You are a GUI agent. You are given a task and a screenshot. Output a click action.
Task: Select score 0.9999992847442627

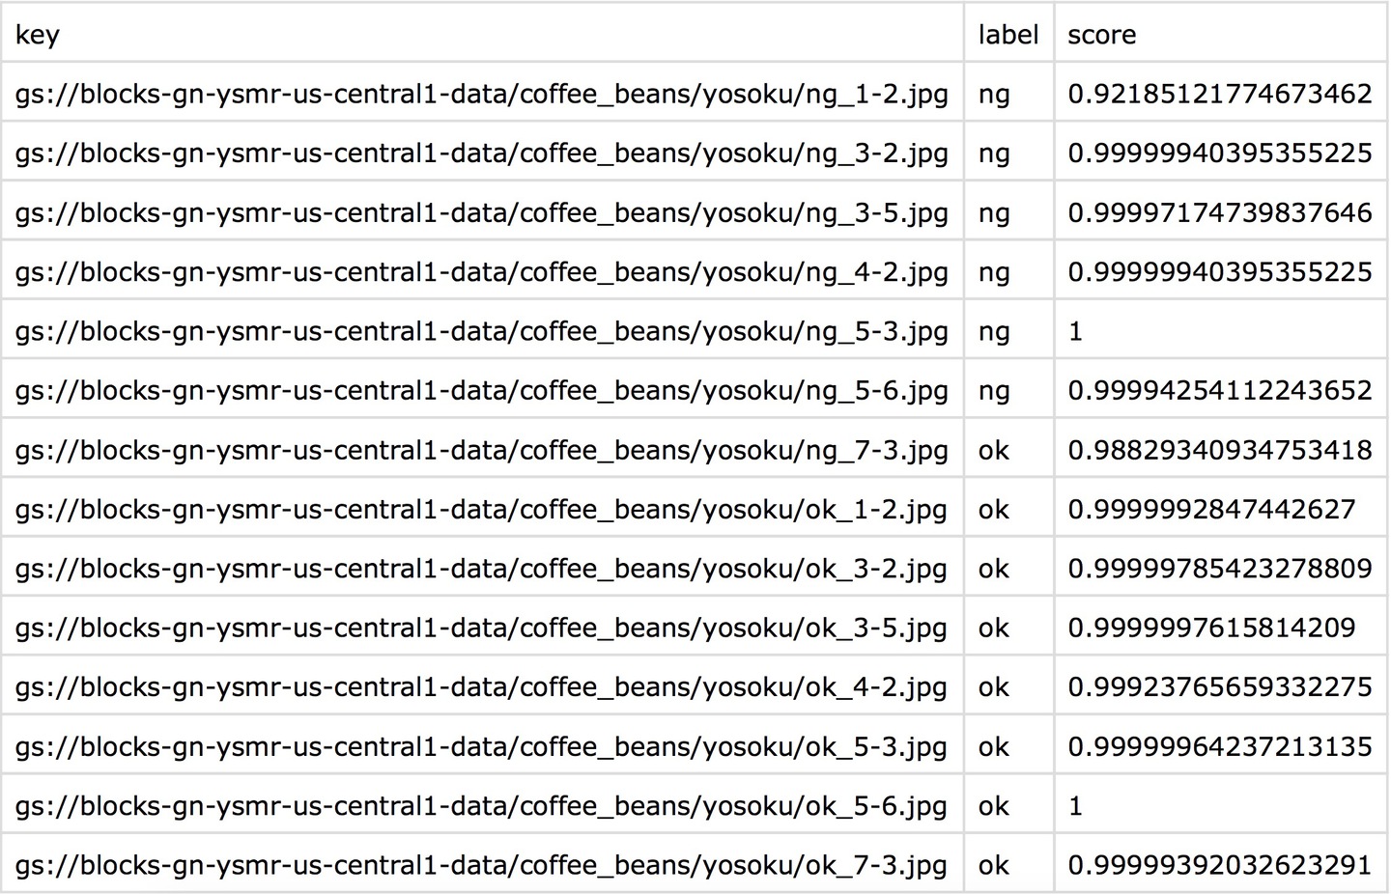point(1211,509)
